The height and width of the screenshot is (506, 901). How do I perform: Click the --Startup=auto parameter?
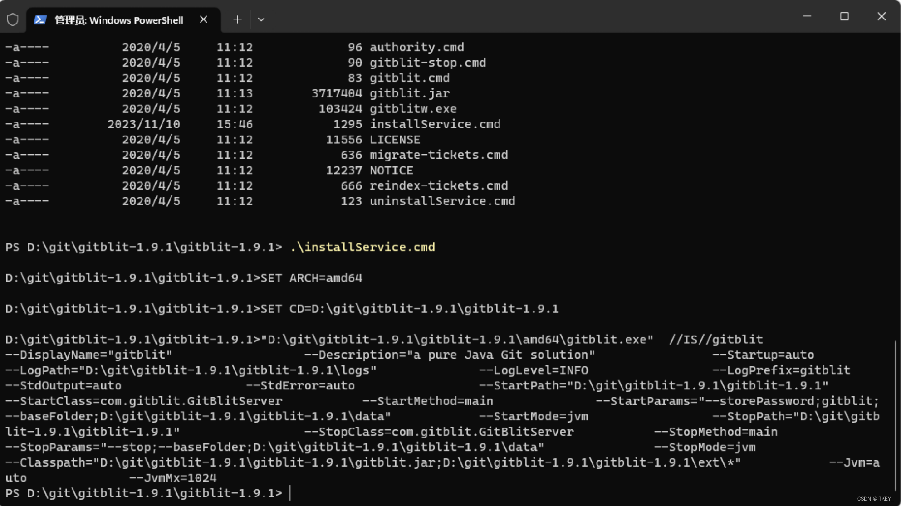click(x=763, y=355)
